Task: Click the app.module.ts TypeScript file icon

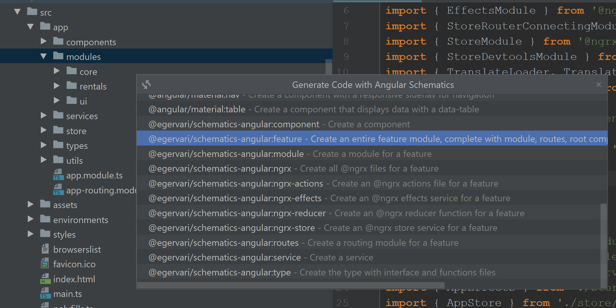Action: point(58,175)
